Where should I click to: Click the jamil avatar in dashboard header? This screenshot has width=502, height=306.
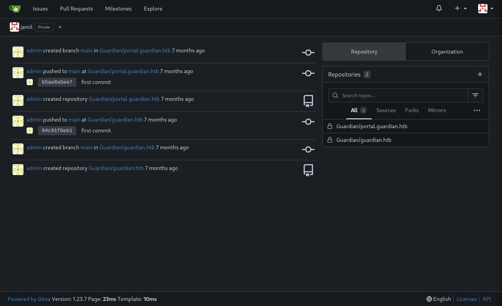pos(14,27)
